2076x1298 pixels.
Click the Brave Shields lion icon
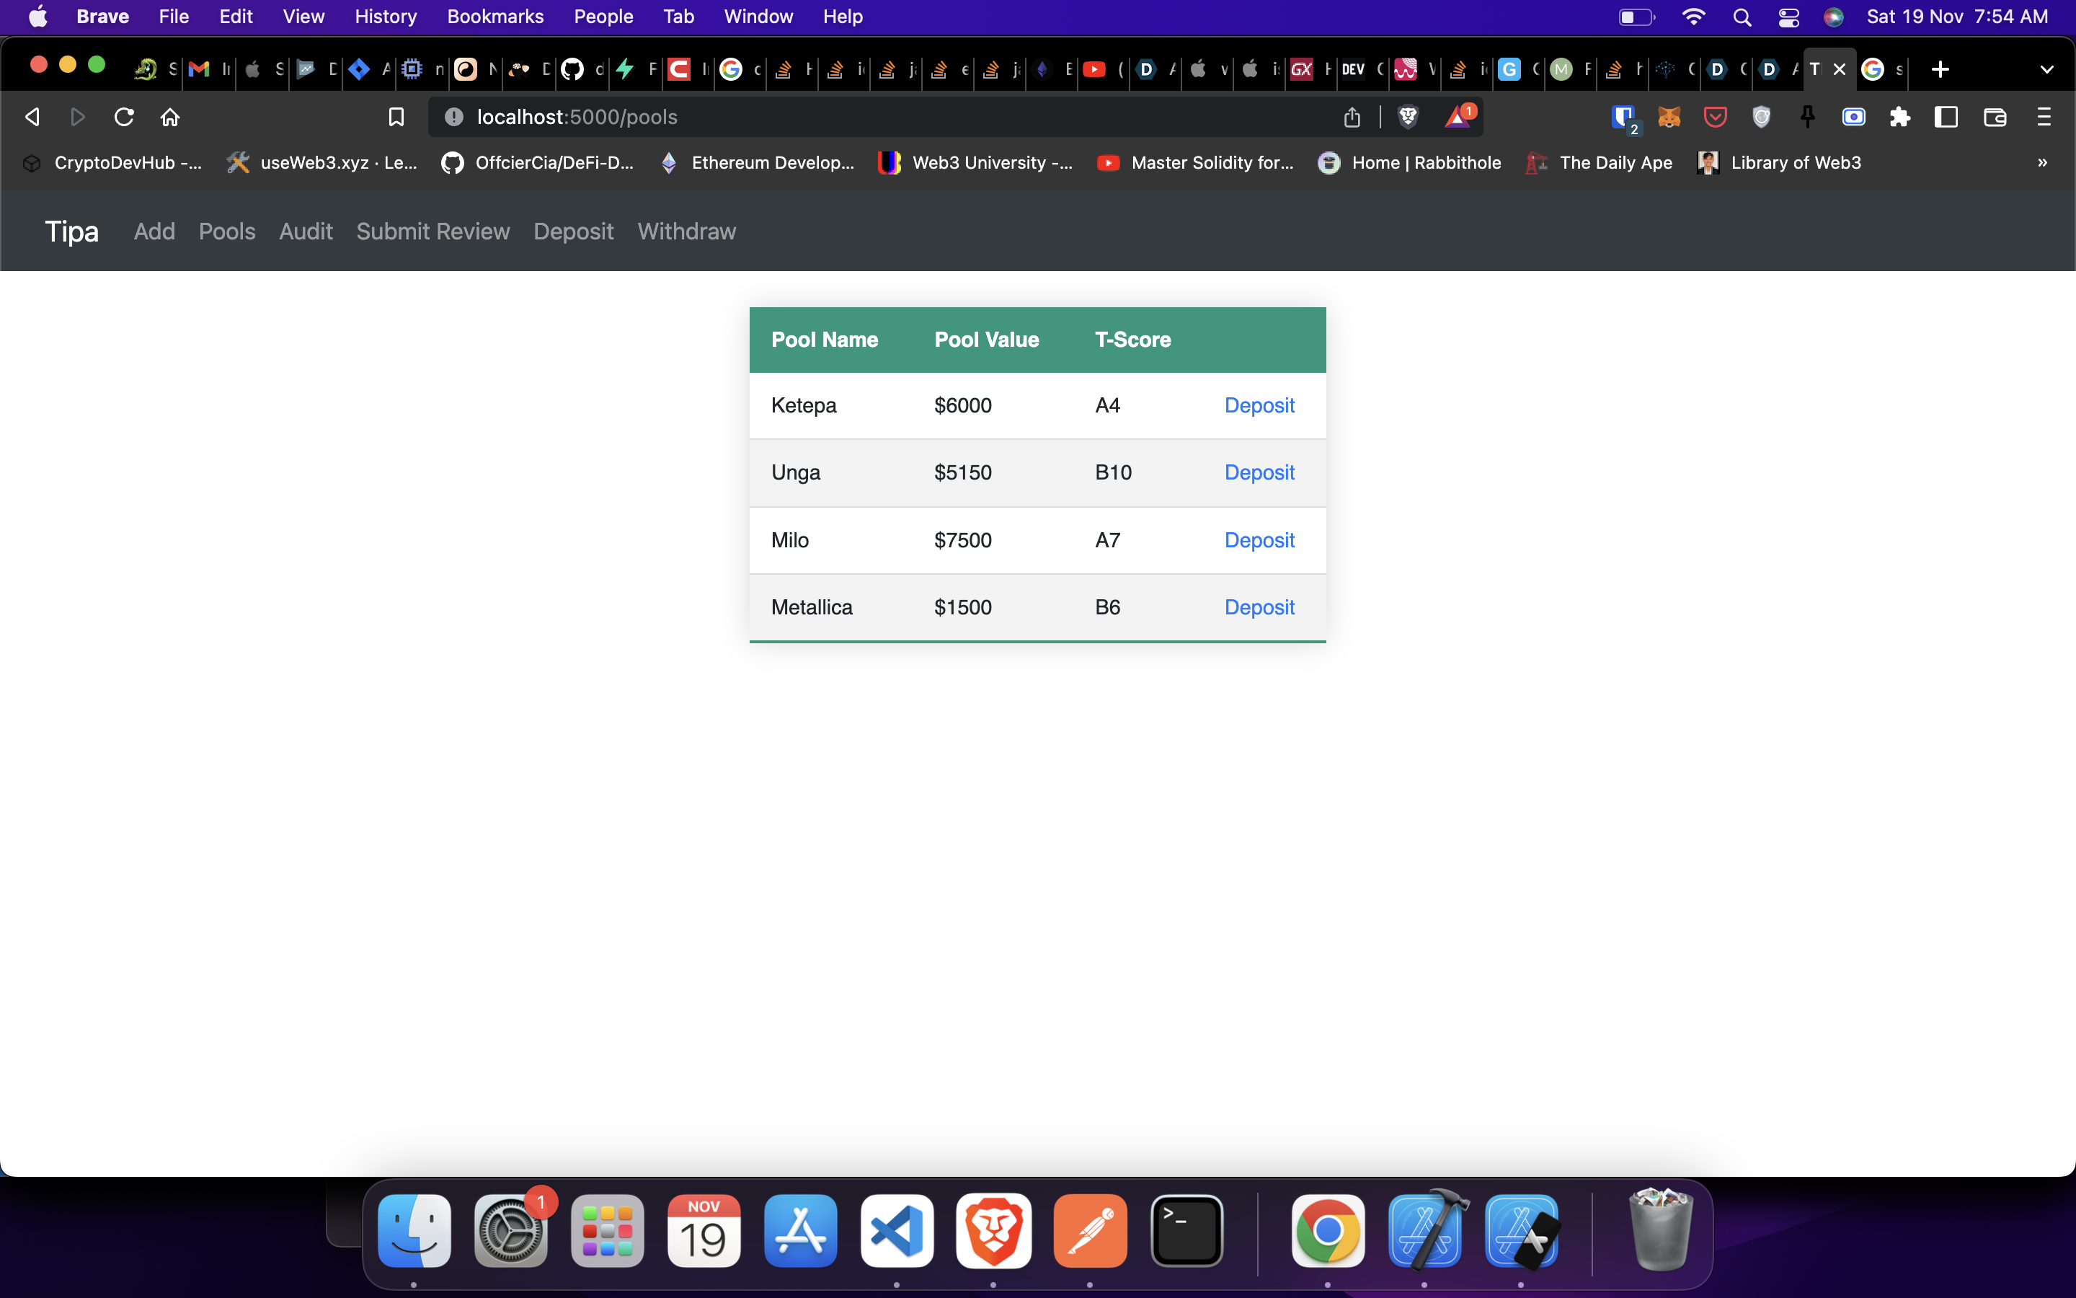(1408, 117)
